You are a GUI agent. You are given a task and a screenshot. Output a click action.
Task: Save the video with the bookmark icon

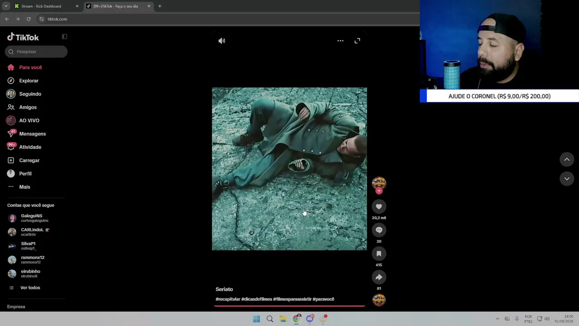(x=379, y=254)
